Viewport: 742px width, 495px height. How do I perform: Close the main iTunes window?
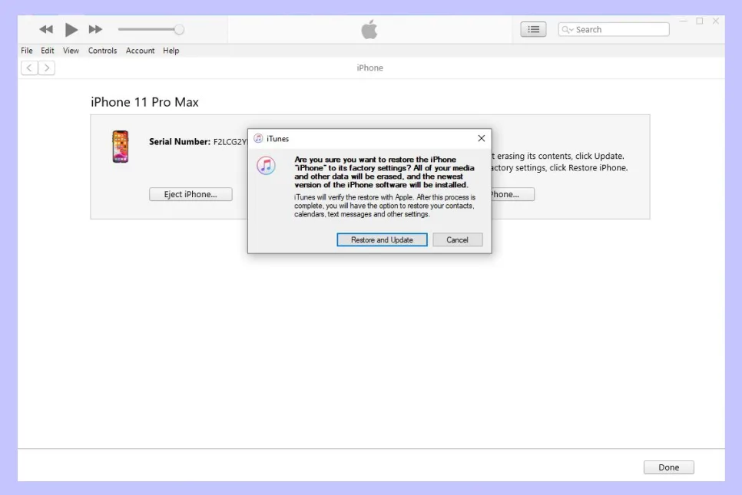pos(716,21)
